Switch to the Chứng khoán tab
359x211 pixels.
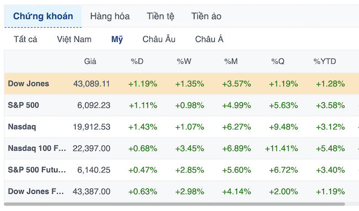pyautogui.click(x=43, y=16)
